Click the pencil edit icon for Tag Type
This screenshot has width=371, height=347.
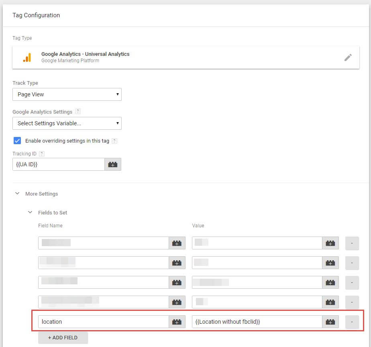348,57
